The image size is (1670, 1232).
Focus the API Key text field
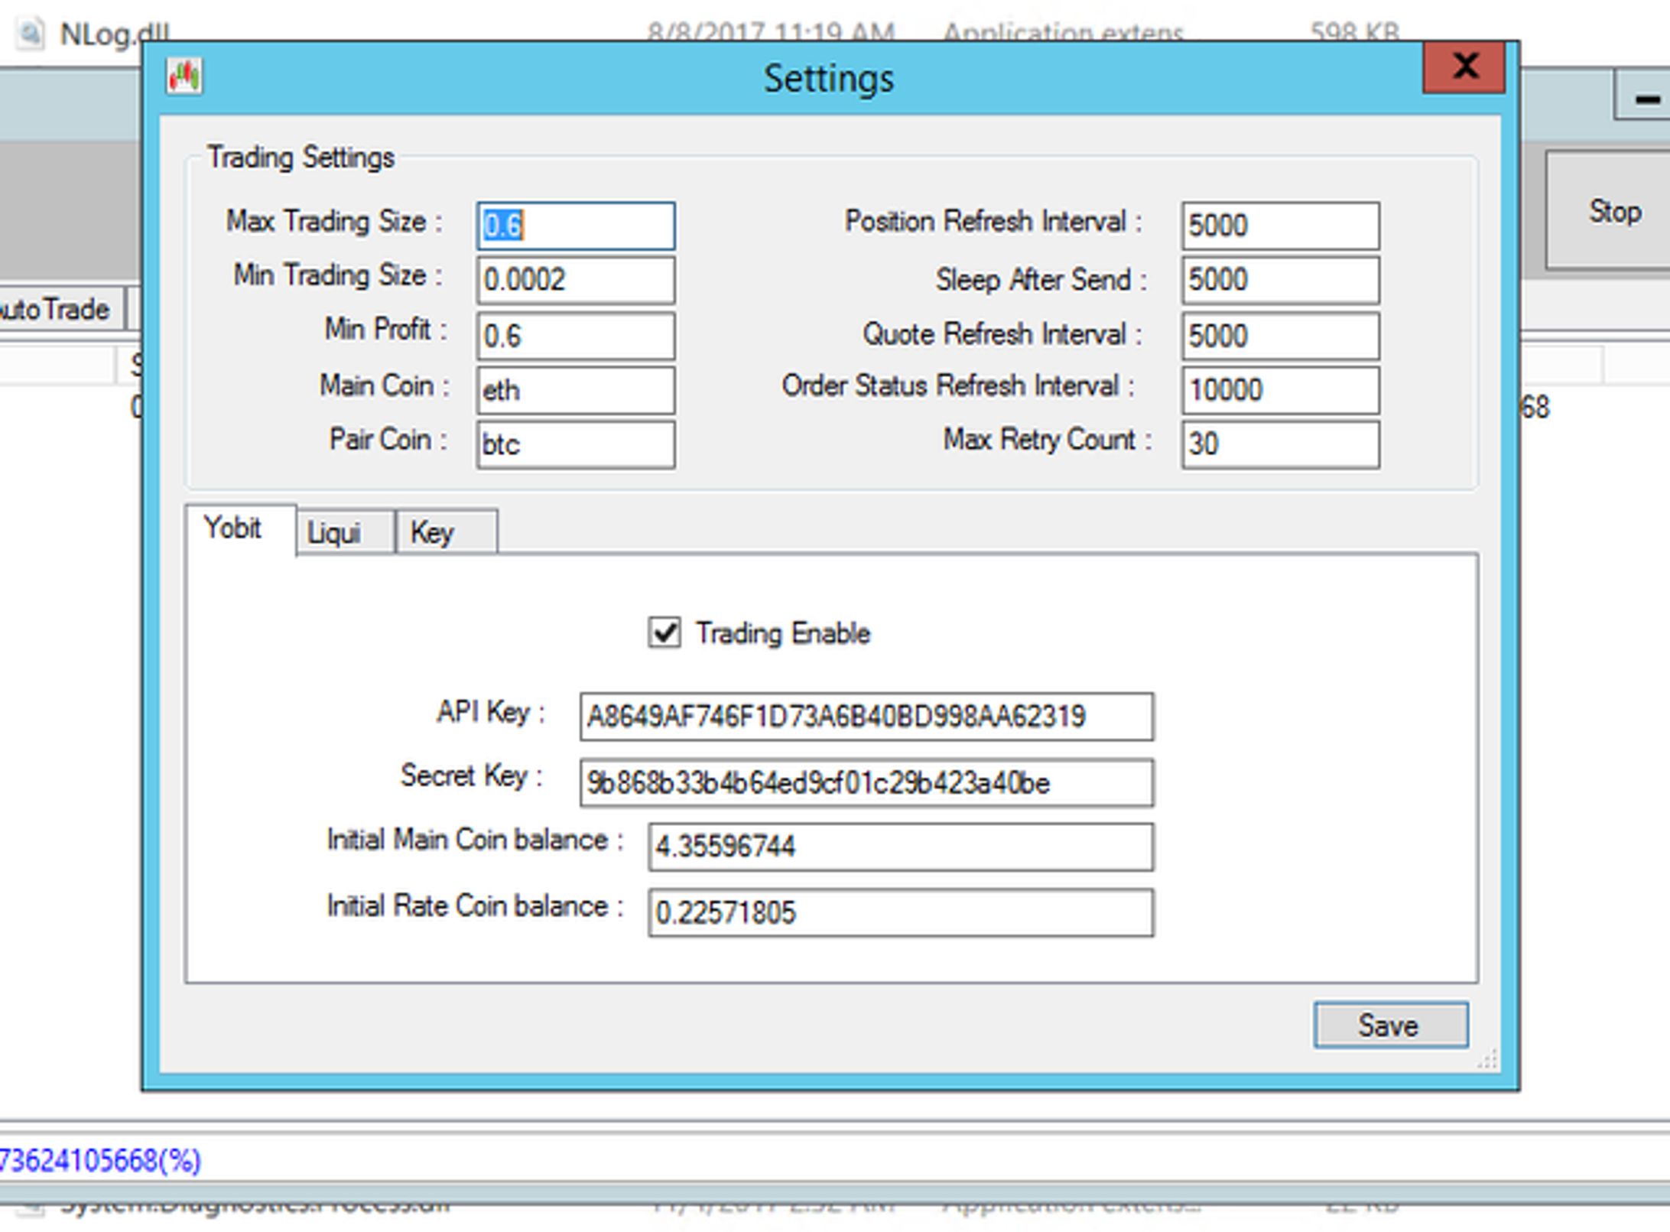[x=866, y=717]
